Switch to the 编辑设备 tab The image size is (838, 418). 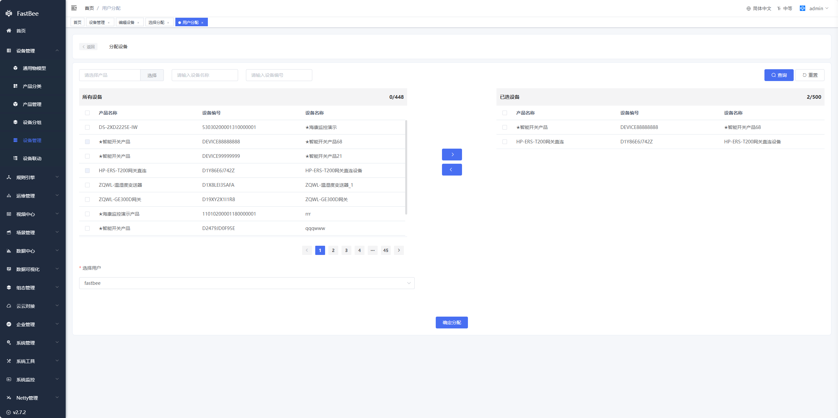(x=126, y=22)
